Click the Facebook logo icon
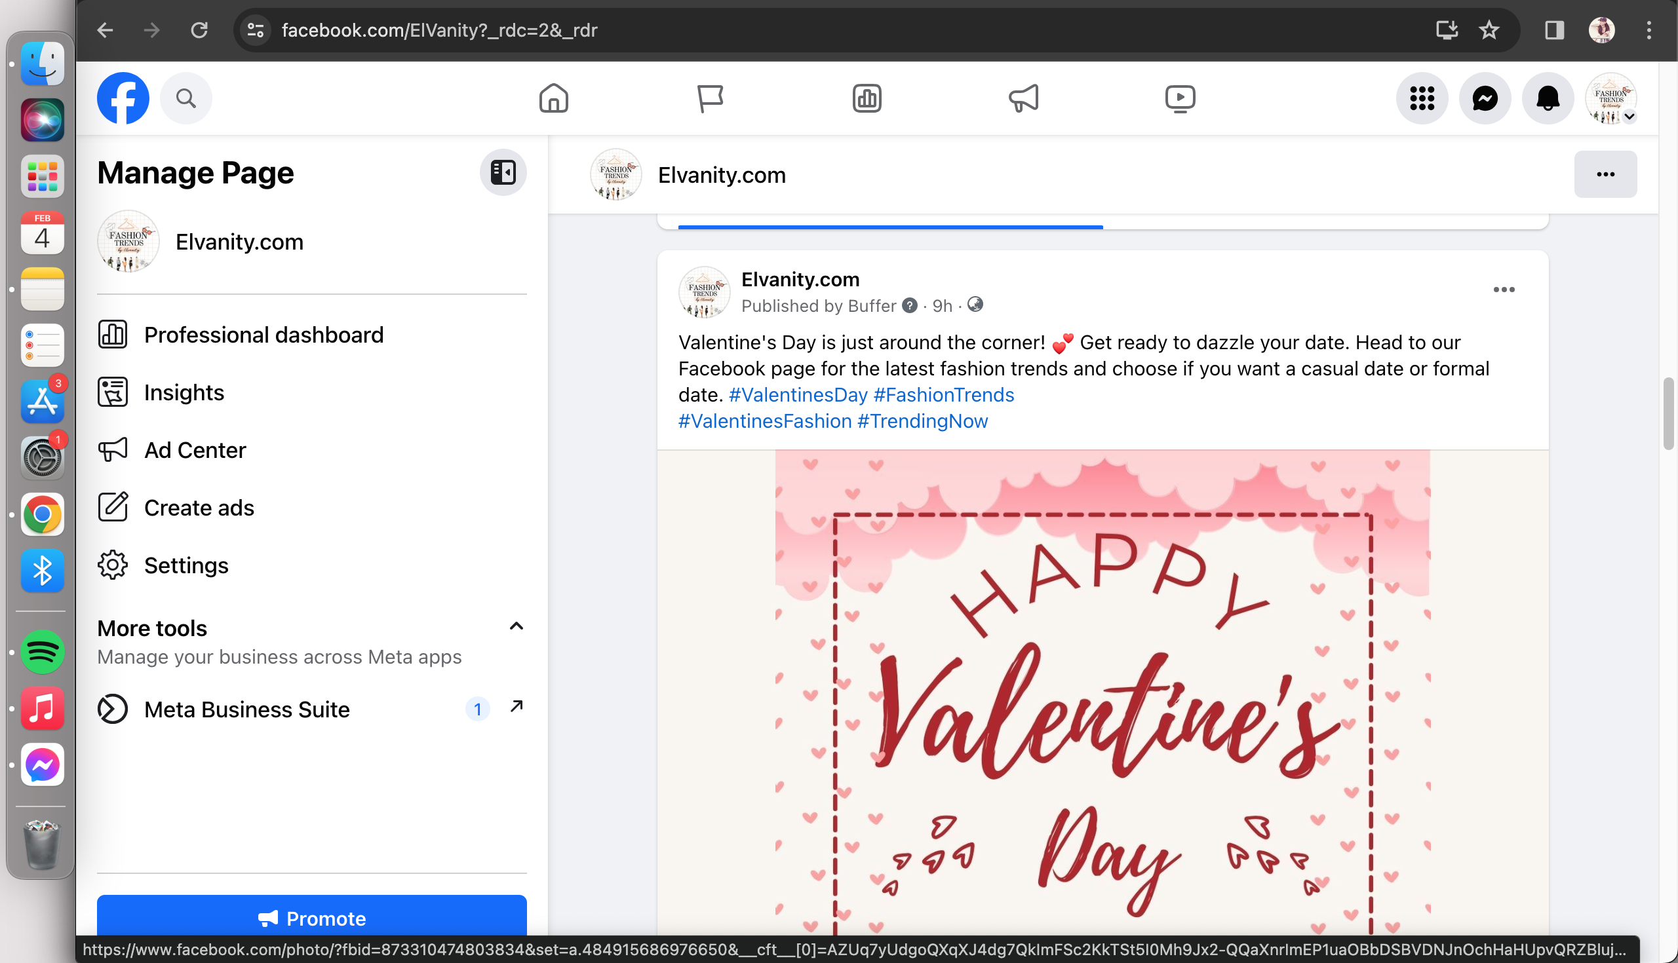1678x963 pixels. pos(123,98)
